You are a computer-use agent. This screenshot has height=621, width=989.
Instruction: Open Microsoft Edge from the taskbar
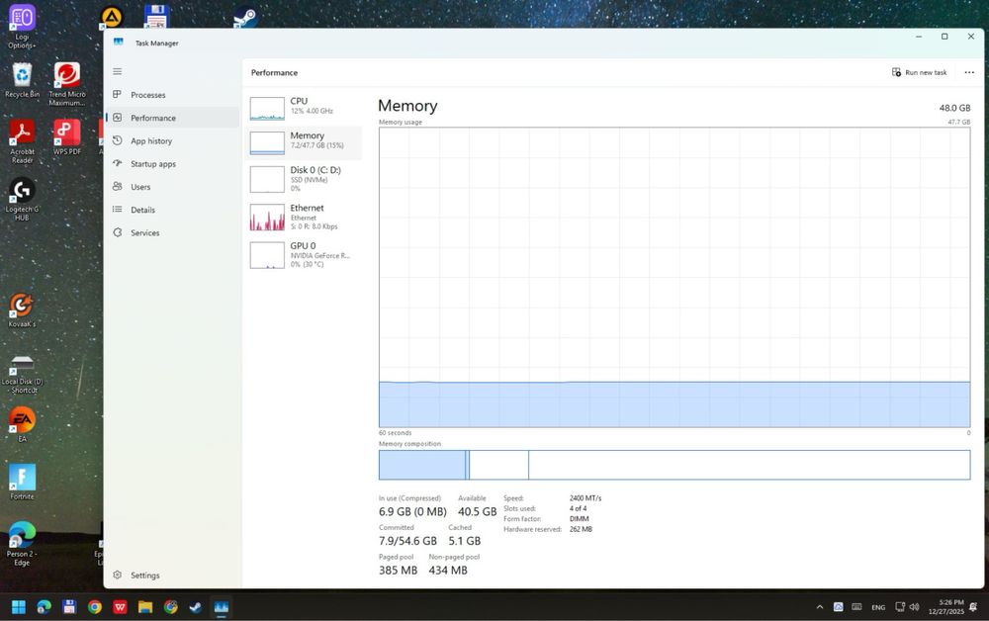point(44,607)
